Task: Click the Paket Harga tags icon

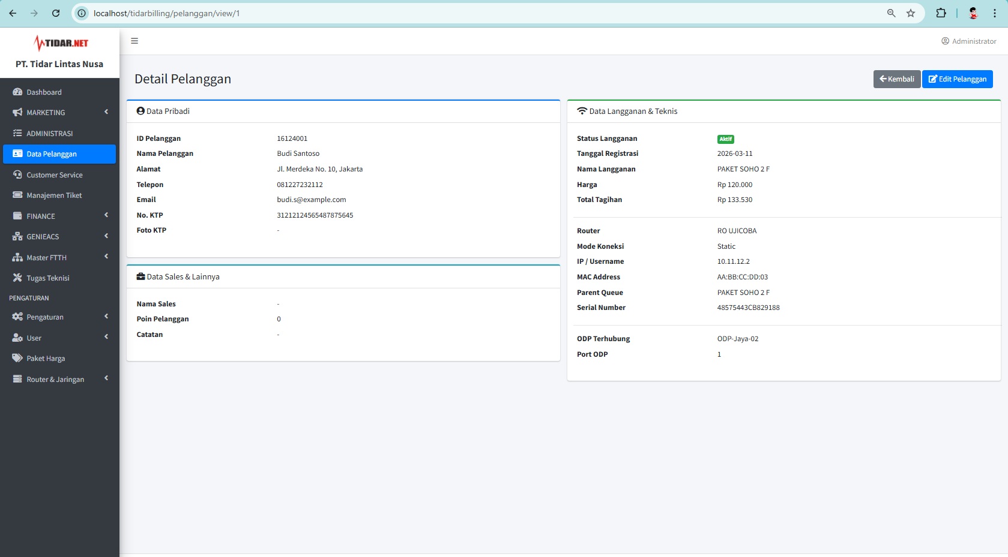Action: pyautogui.click(x=17, y=358)
